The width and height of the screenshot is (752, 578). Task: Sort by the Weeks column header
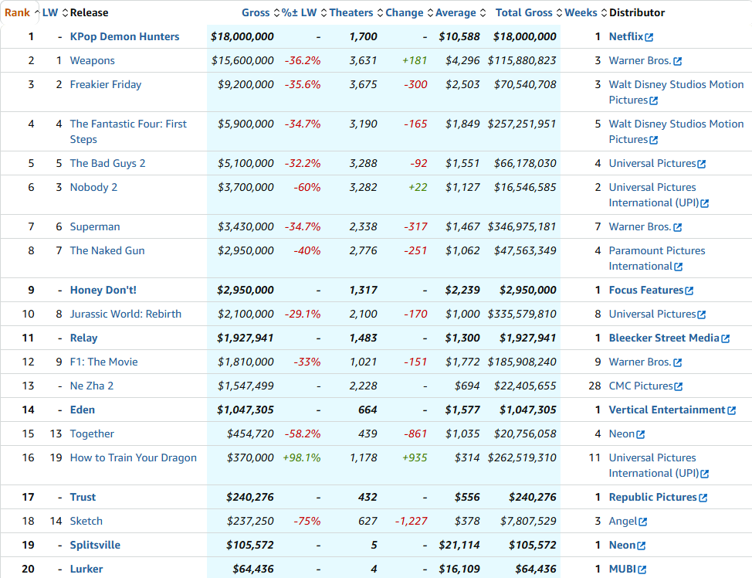pos(581,12)
